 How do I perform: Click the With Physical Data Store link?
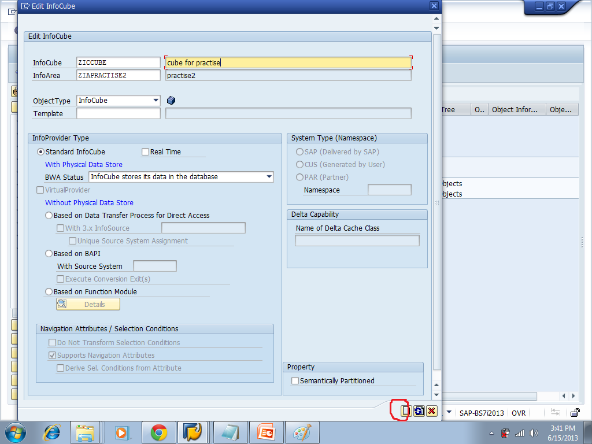pyautogui.click(x=83, y=164)
